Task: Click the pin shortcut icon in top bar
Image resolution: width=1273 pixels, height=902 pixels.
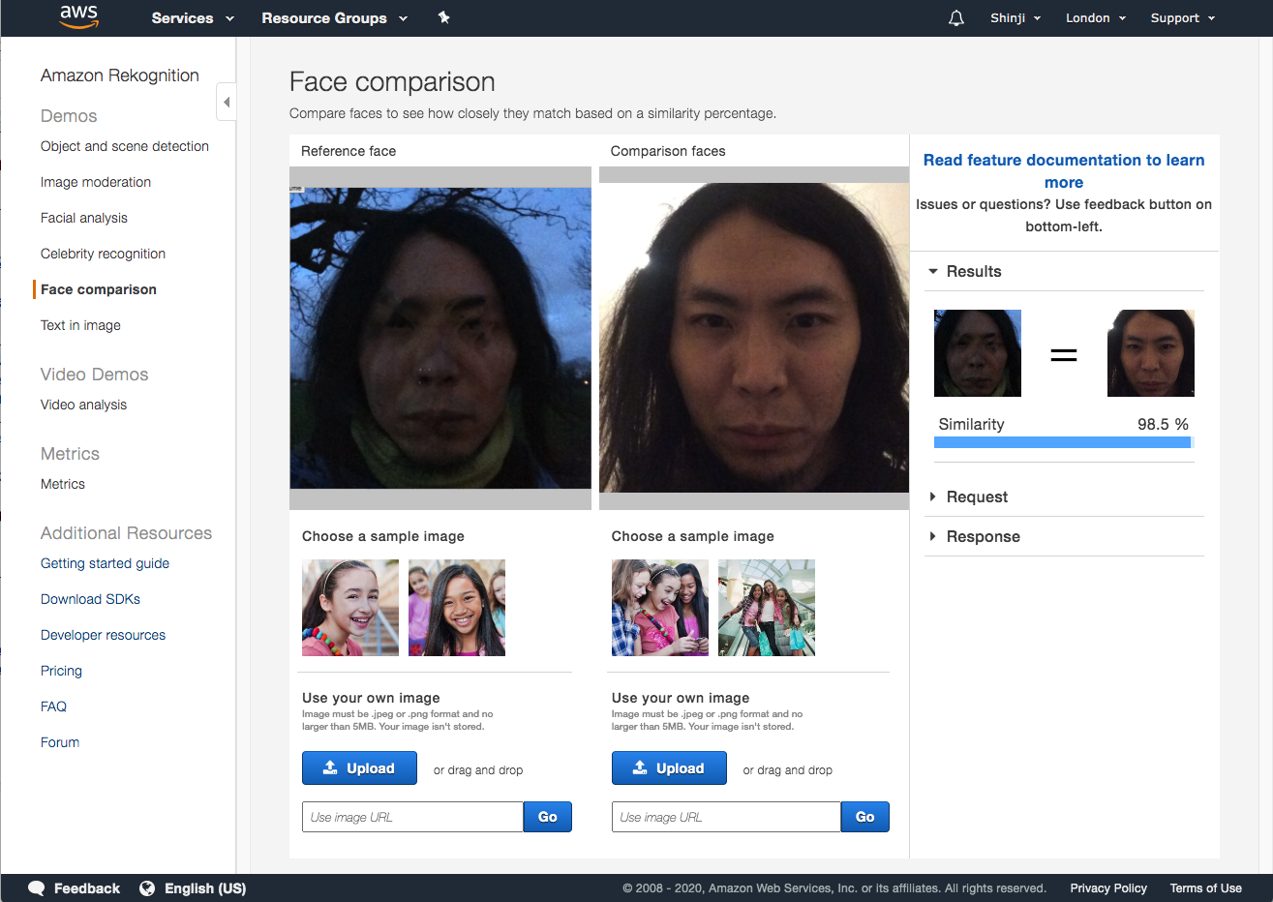Action: pos(443,17)
